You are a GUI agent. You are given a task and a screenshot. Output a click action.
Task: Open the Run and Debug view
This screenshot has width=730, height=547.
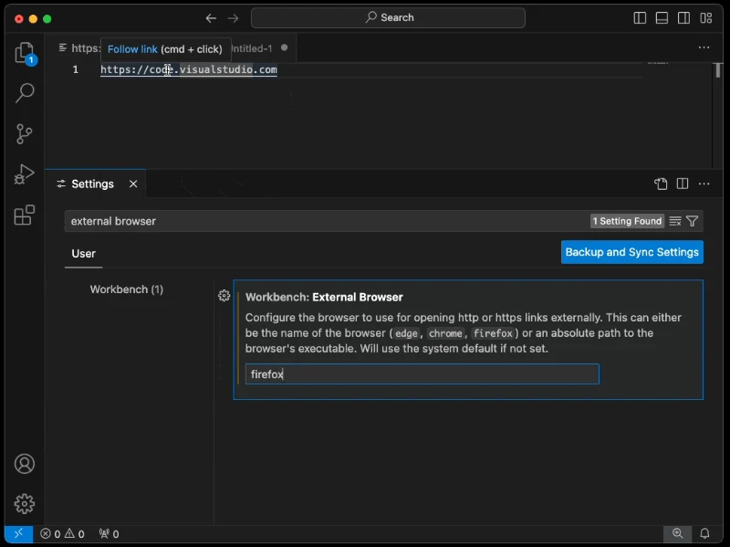coord(25,174)
